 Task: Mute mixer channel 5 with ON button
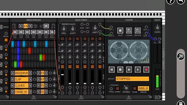click(92, 67)
